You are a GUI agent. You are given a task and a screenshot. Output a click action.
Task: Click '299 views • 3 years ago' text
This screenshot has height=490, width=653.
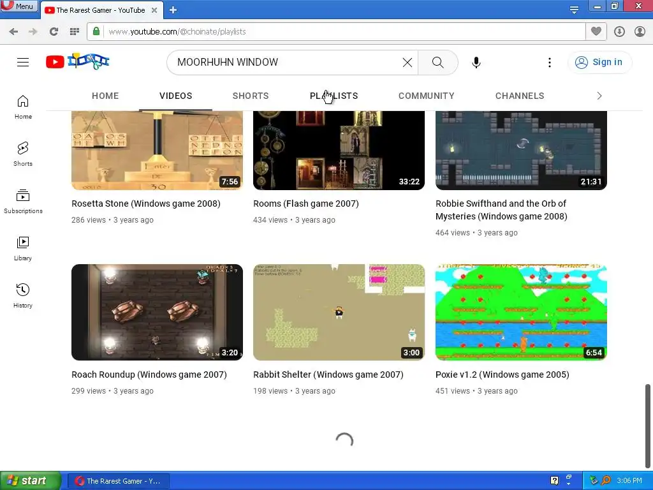coord(112,391)
